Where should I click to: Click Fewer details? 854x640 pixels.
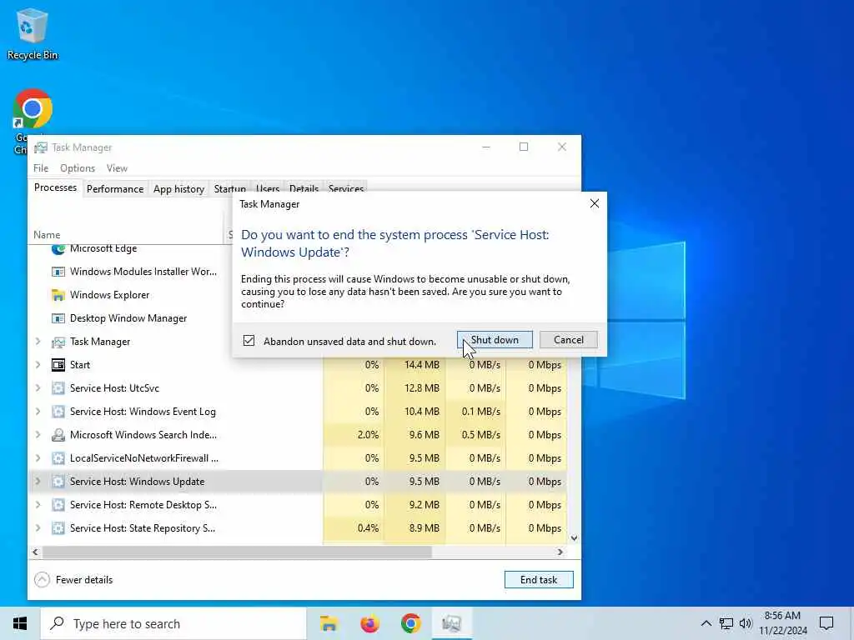(73, 580)
